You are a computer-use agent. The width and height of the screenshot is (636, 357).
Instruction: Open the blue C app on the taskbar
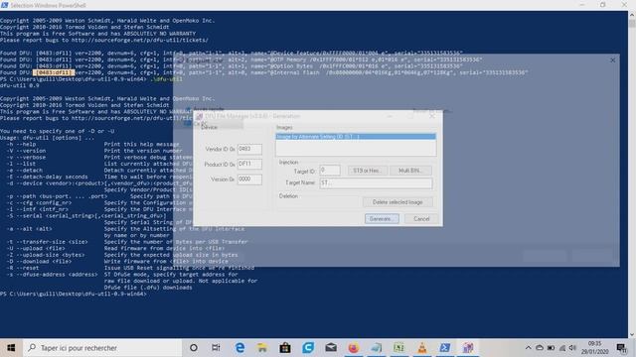tap(308, 348)
